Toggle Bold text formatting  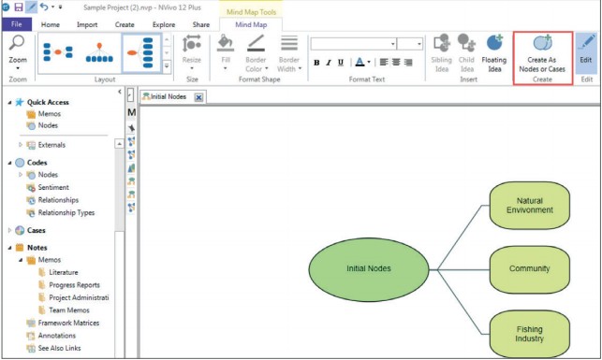[x=316, y=63]
